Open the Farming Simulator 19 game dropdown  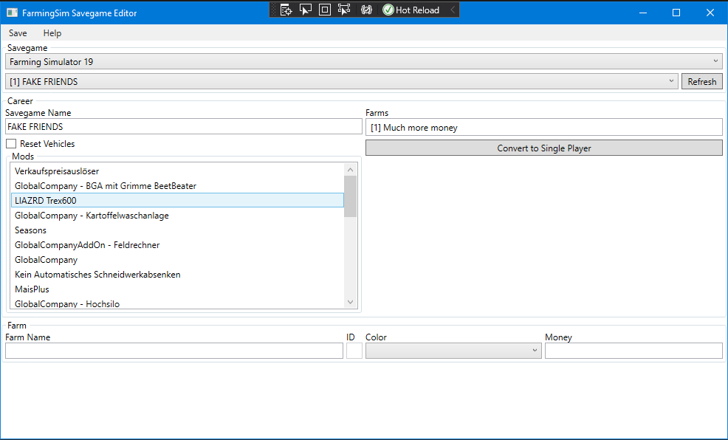pyautogui.click(x=364, y=62)
